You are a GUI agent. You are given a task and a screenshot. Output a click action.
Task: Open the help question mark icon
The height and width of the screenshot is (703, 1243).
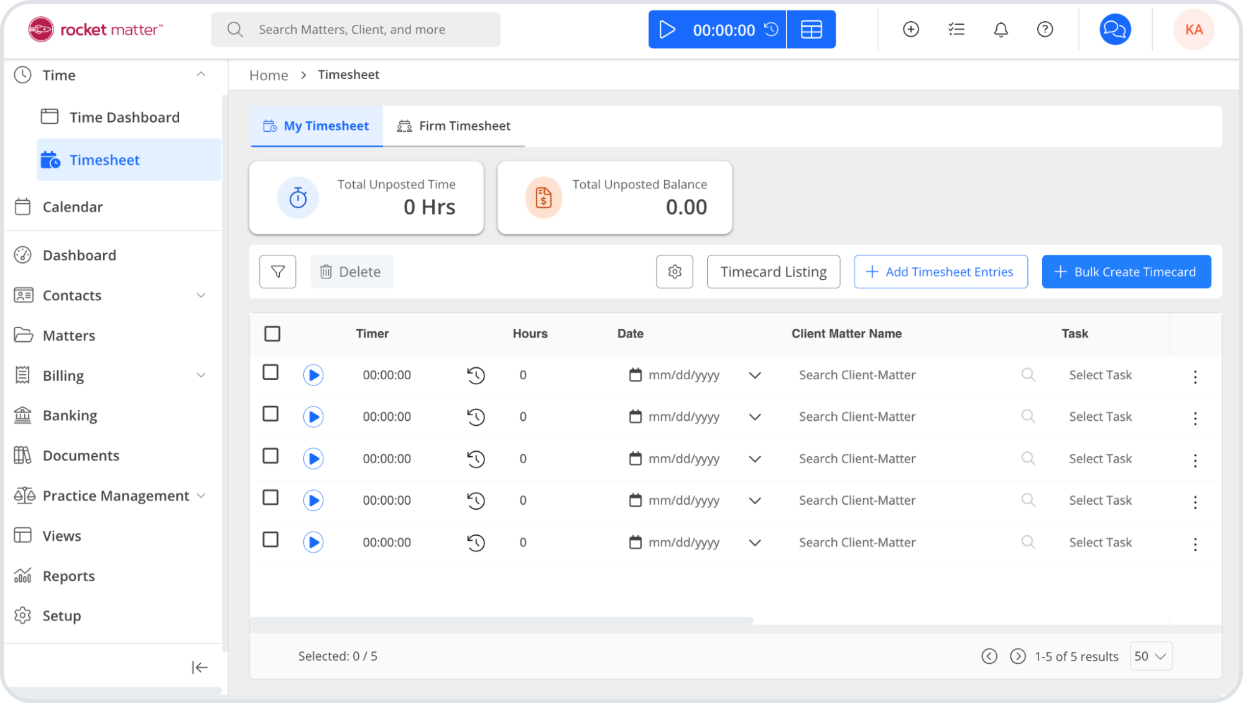1045,29
